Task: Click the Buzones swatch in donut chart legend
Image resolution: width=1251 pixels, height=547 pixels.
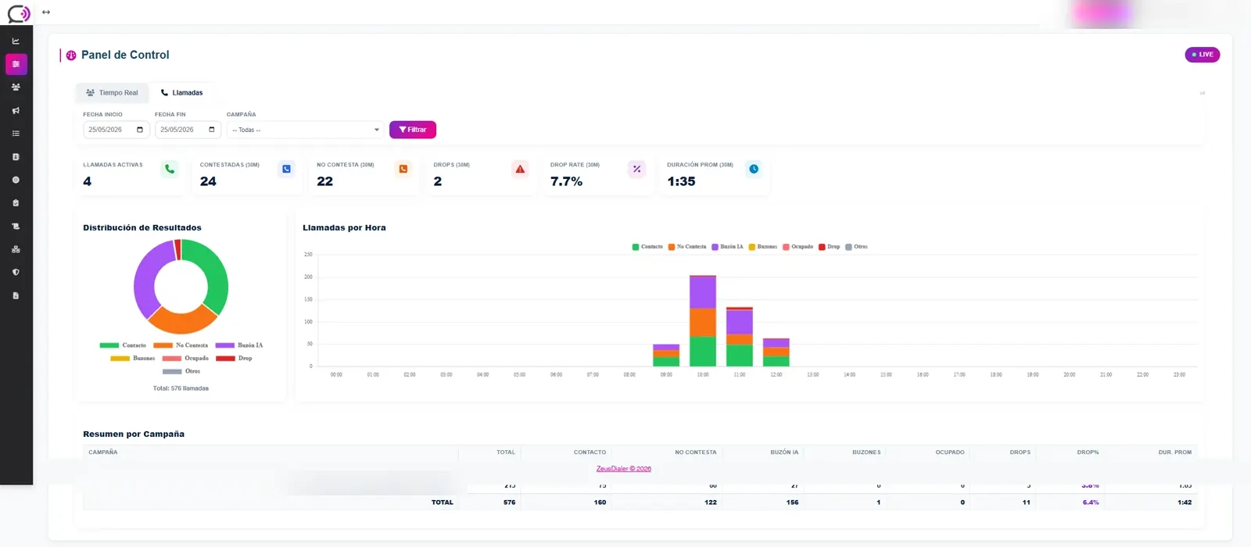Action: (120, 359)
